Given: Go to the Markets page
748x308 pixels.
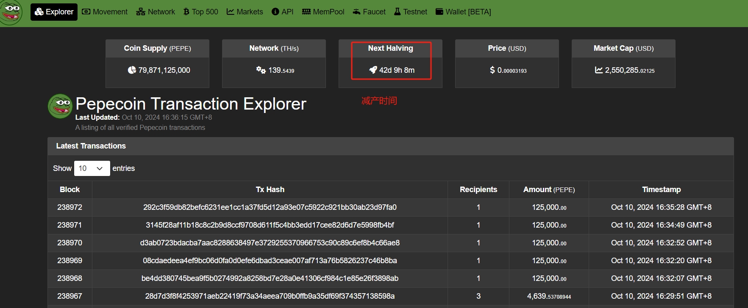Looking at the screenshot, I should coord(245,12).
